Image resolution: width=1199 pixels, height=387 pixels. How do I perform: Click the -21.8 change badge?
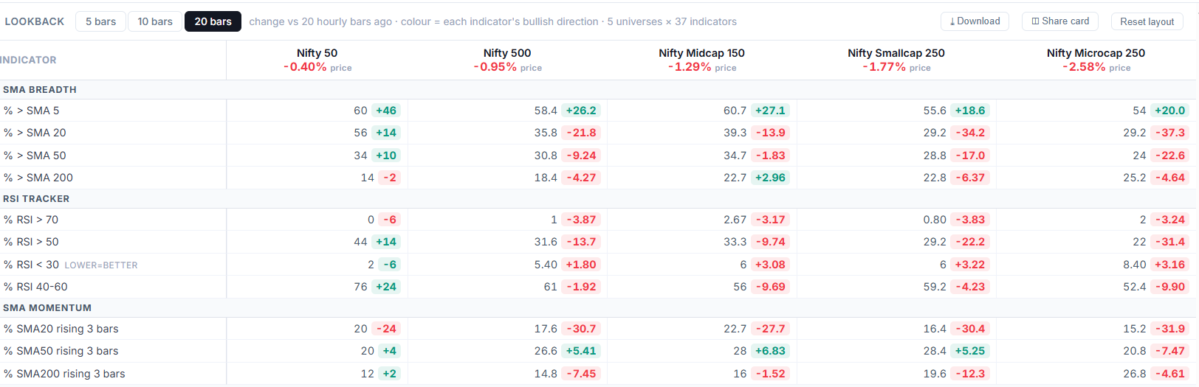581,133
